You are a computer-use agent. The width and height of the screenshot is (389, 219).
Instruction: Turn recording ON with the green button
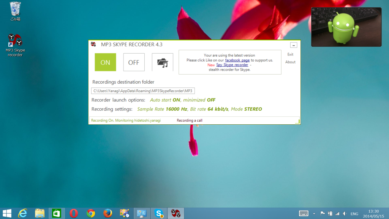coord(105,62)
